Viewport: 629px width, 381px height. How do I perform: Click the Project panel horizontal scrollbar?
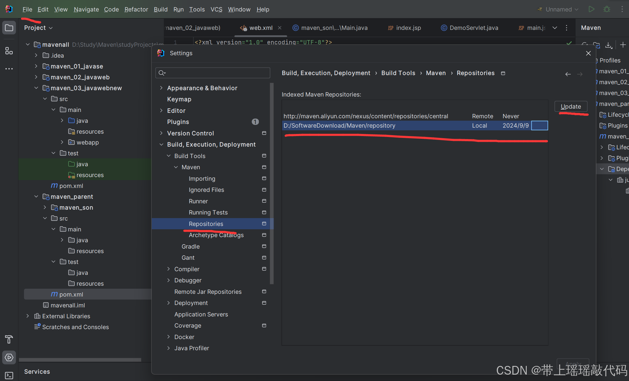tap(80, 360)
